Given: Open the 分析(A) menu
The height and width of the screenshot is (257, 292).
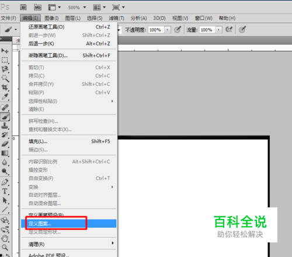Looking at the screenshot, I should (x=138, y=18).
